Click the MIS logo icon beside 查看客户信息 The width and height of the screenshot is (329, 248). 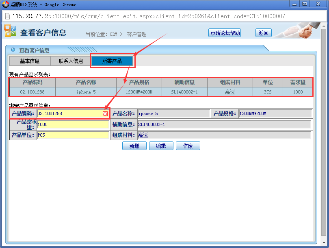coord(10,31)
